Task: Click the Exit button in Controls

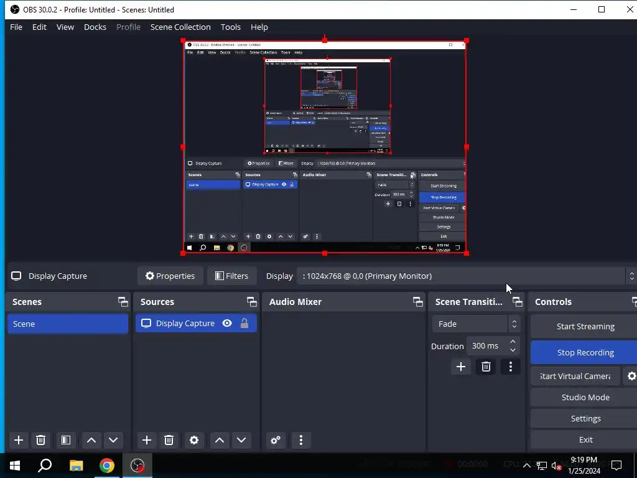Action: [585, 439]
